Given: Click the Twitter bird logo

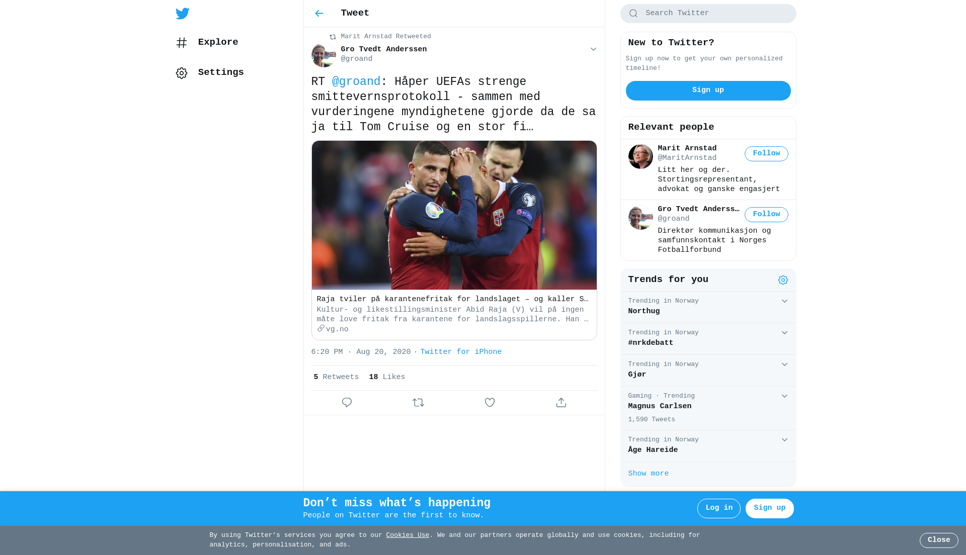Looking at the screenshot, I should point(182,14).
